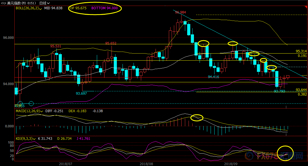The image size is (308, 166).
Task: Click the FX678 汇通网 watermark logo
Action: (274, 156)
